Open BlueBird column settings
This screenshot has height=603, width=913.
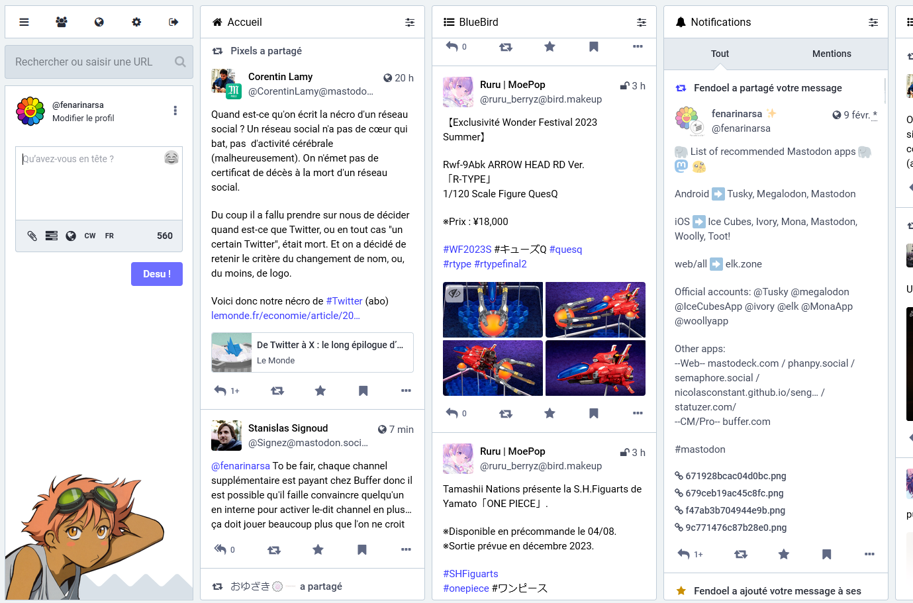point(642,23)
